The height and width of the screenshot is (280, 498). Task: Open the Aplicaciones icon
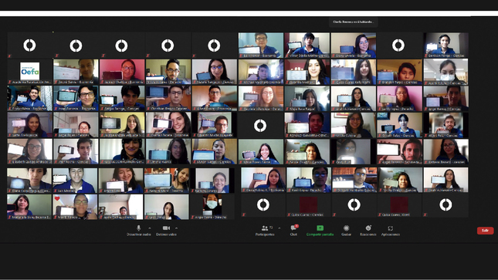[x=391, y=228]
